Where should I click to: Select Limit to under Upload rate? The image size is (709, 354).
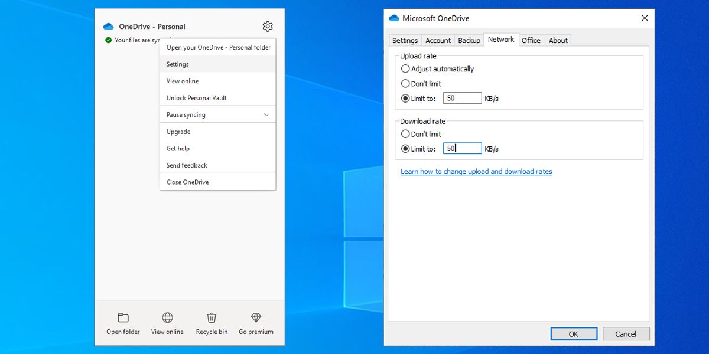(x=406, y=99)
